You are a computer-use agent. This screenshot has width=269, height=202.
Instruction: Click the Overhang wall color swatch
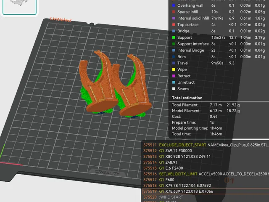174,5
